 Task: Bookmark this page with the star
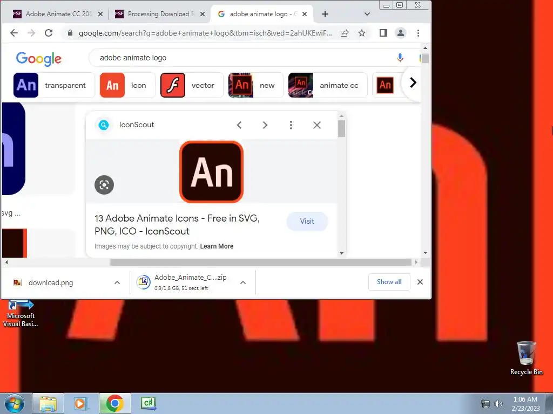point(362,33)
